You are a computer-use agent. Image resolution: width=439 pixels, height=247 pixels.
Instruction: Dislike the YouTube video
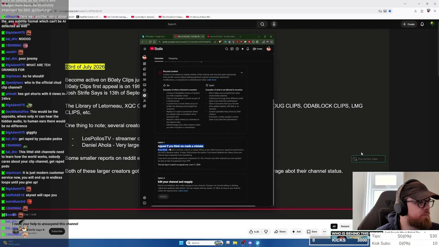tap(266, 232)
